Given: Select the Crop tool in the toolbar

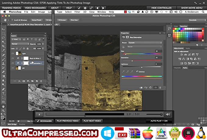Looking at the screenshot, I should coord(3,46).
